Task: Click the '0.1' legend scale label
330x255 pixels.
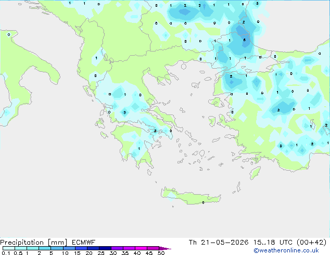Action: (6, 253)
